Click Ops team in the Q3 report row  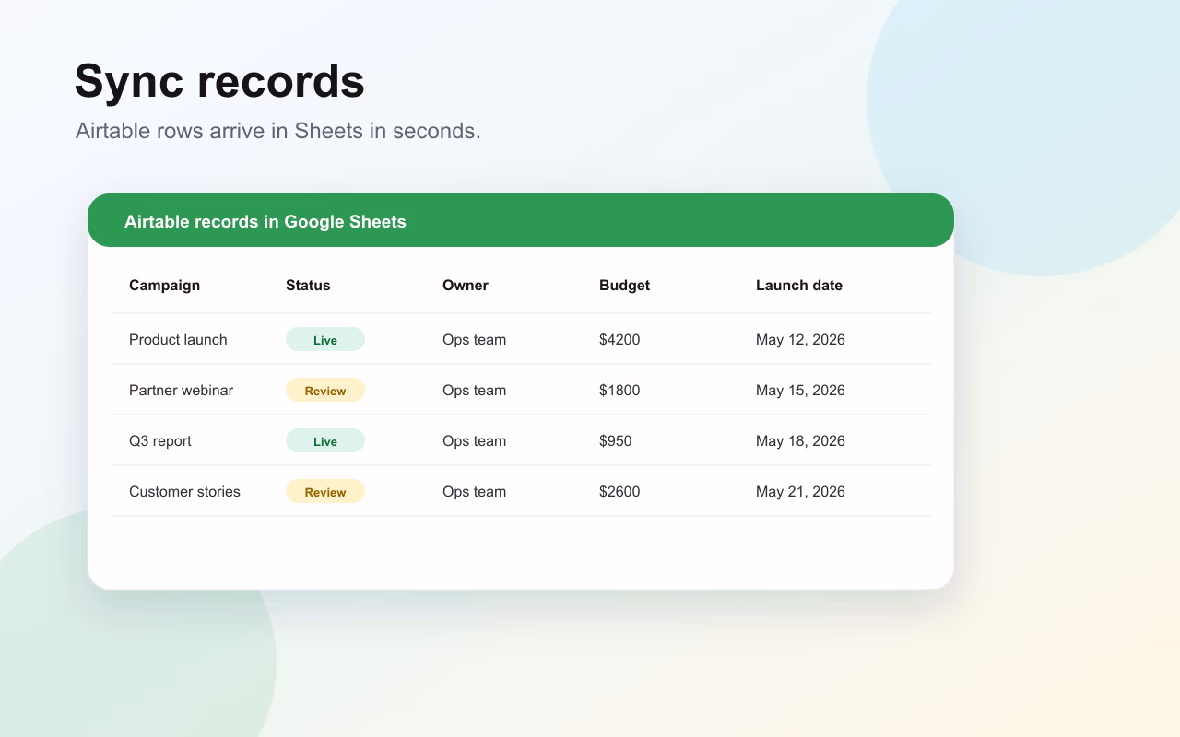(x=474, y=441)
